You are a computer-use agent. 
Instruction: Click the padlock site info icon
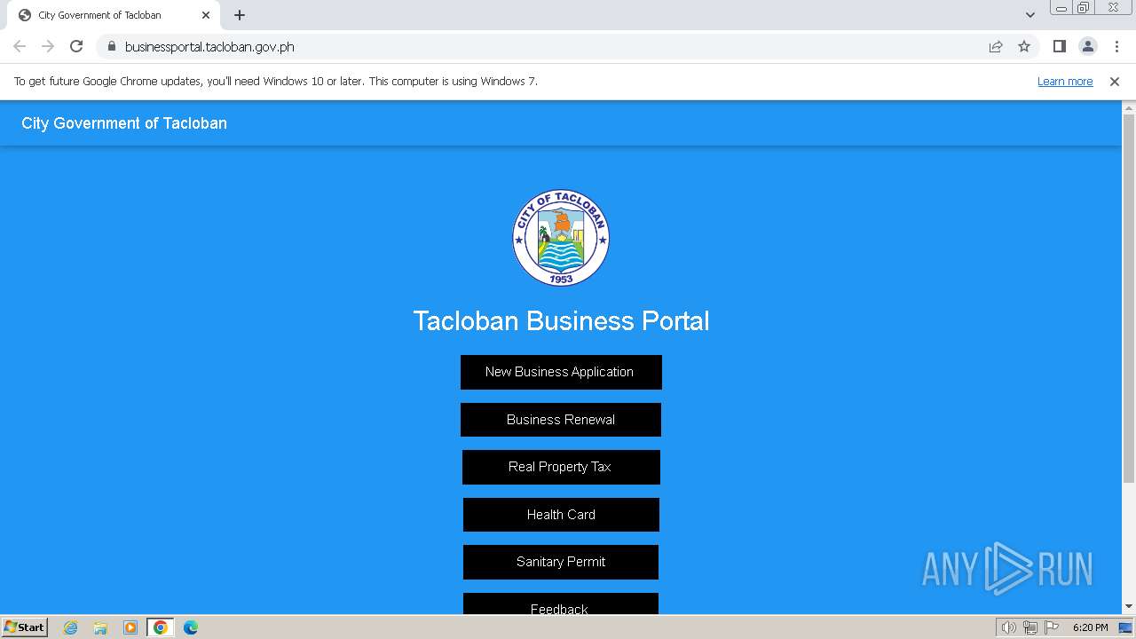111,46
